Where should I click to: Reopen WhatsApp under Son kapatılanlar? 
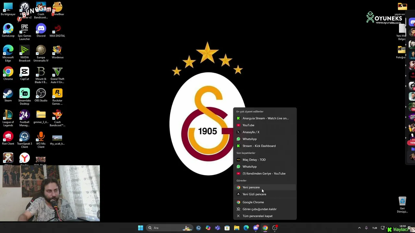coord(265,167)
